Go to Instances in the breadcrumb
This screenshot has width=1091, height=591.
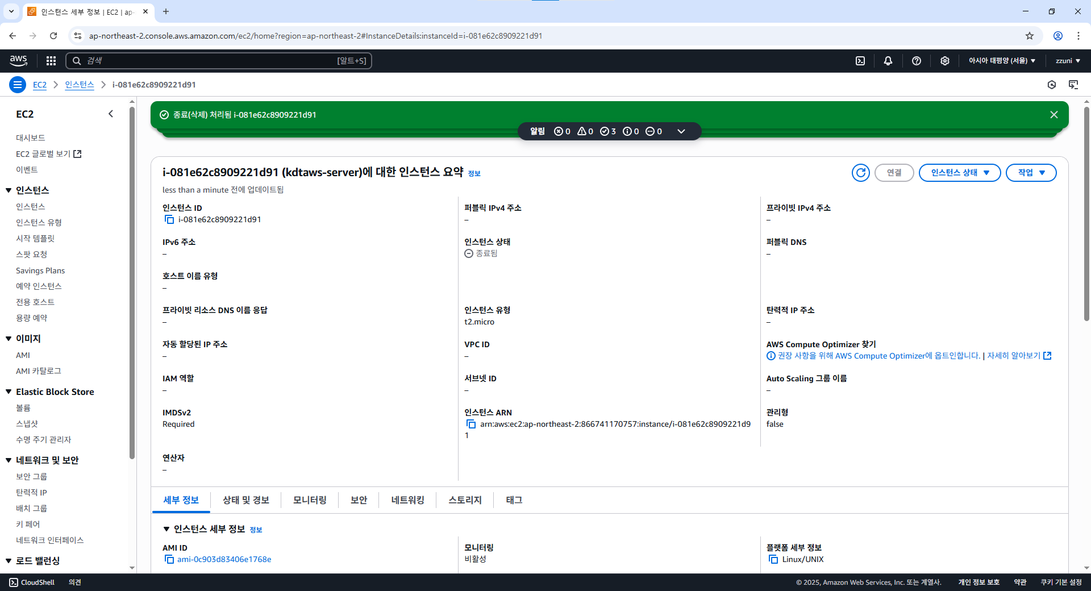80,85
